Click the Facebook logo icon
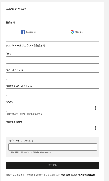Viewport: 109px width, 181px height. click(23, 32)
